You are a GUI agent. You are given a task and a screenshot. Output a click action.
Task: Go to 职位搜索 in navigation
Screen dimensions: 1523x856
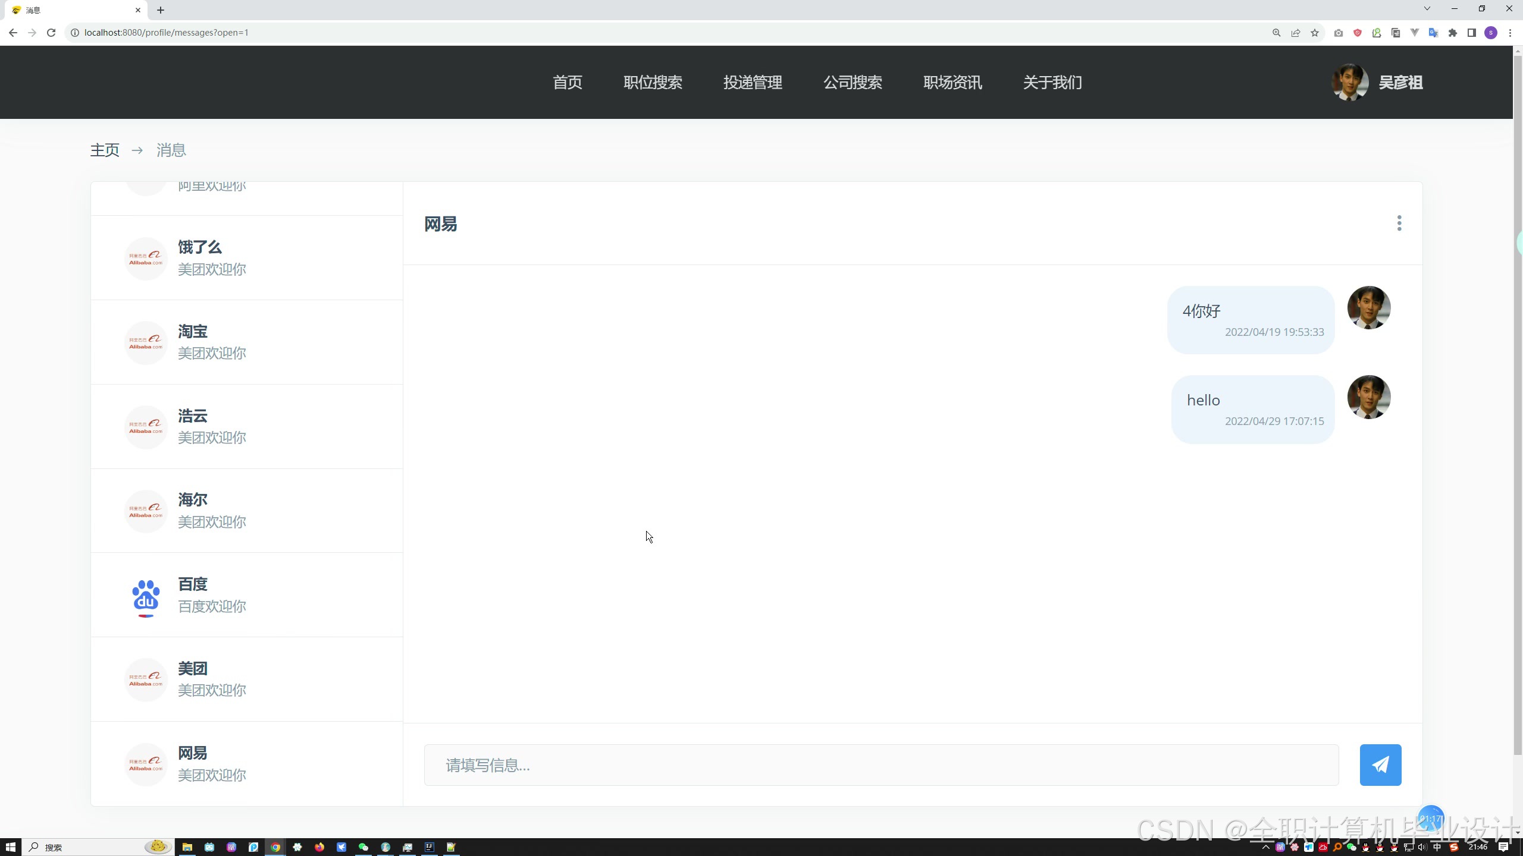point(653,83)
